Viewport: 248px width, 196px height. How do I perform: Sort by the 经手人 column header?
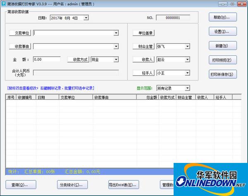point(223,97)
